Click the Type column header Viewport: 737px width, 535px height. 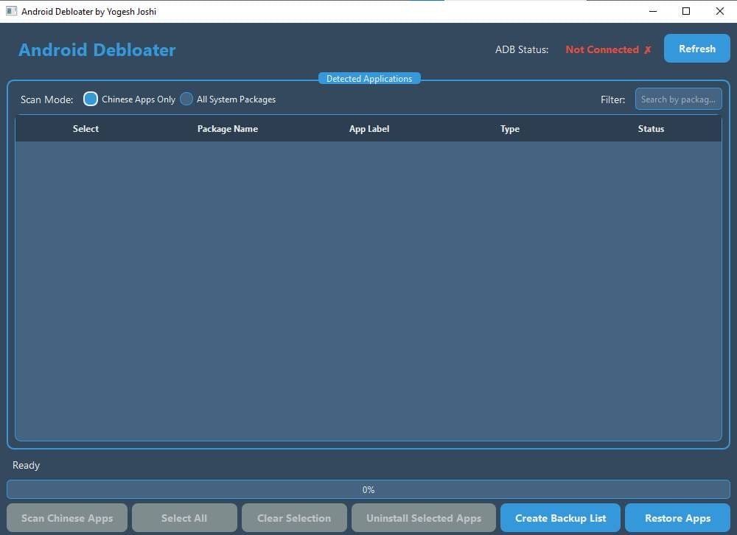pyautogui.click(x=509, y=128)
